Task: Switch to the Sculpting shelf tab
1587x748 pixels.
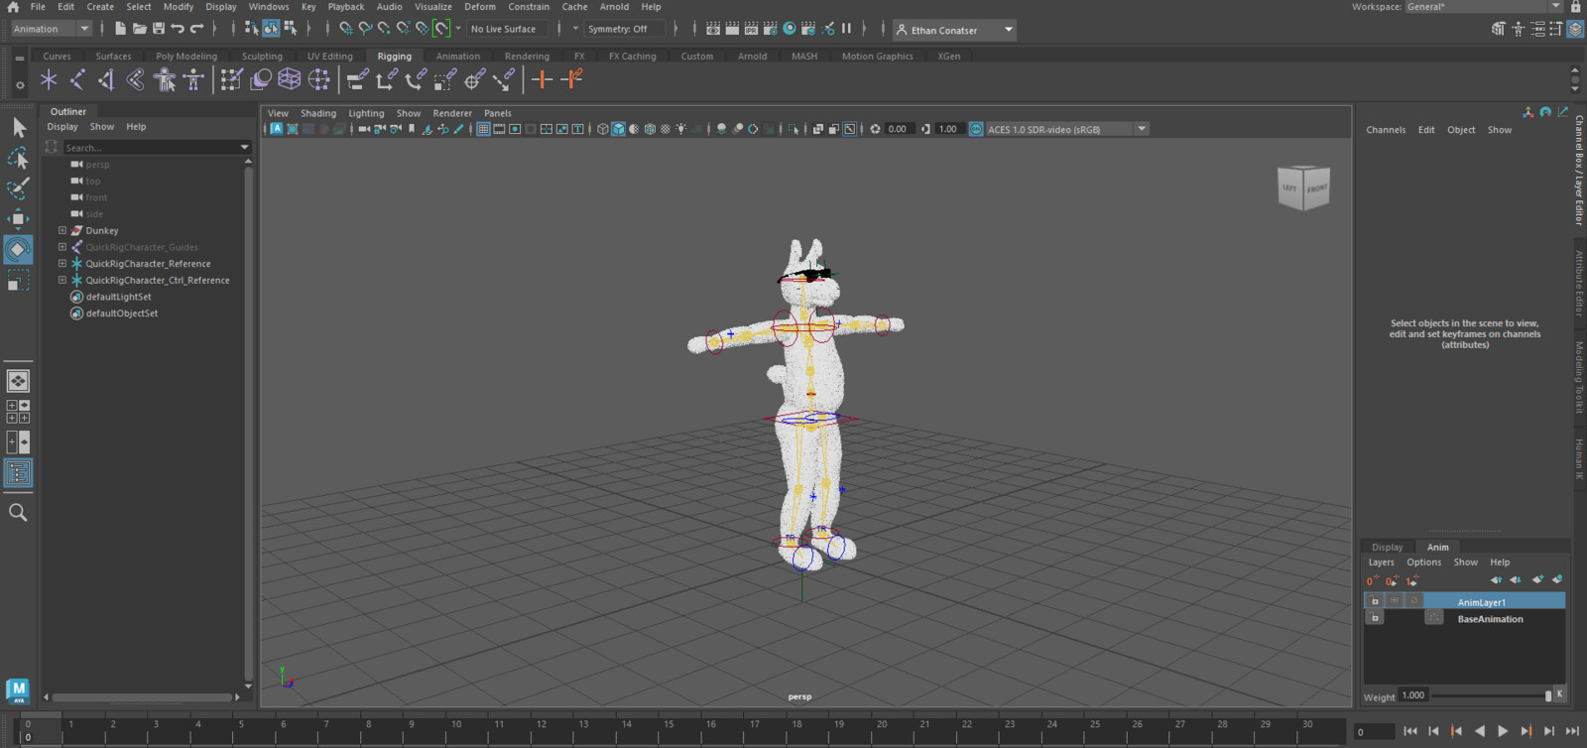Action: 262,57
